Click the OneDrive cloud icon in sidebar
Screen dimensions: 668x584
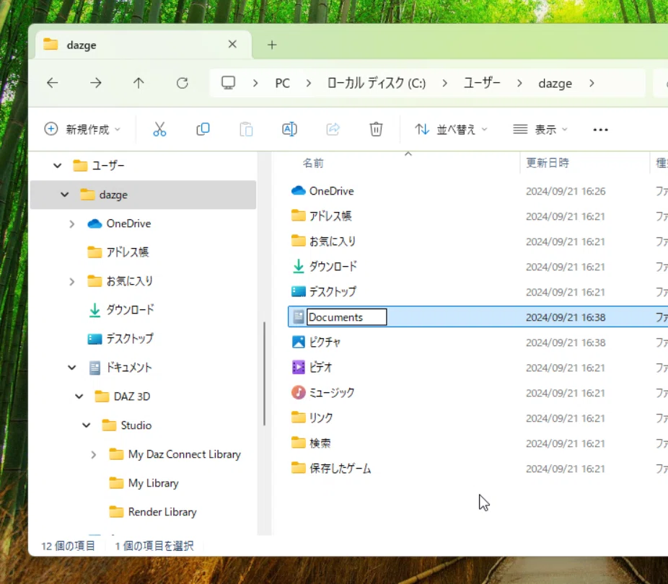pos(95,224)
